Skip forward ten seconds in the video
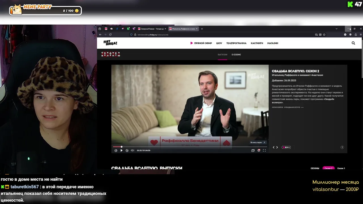This screenshot has height=204, width=363. point(127,150)
